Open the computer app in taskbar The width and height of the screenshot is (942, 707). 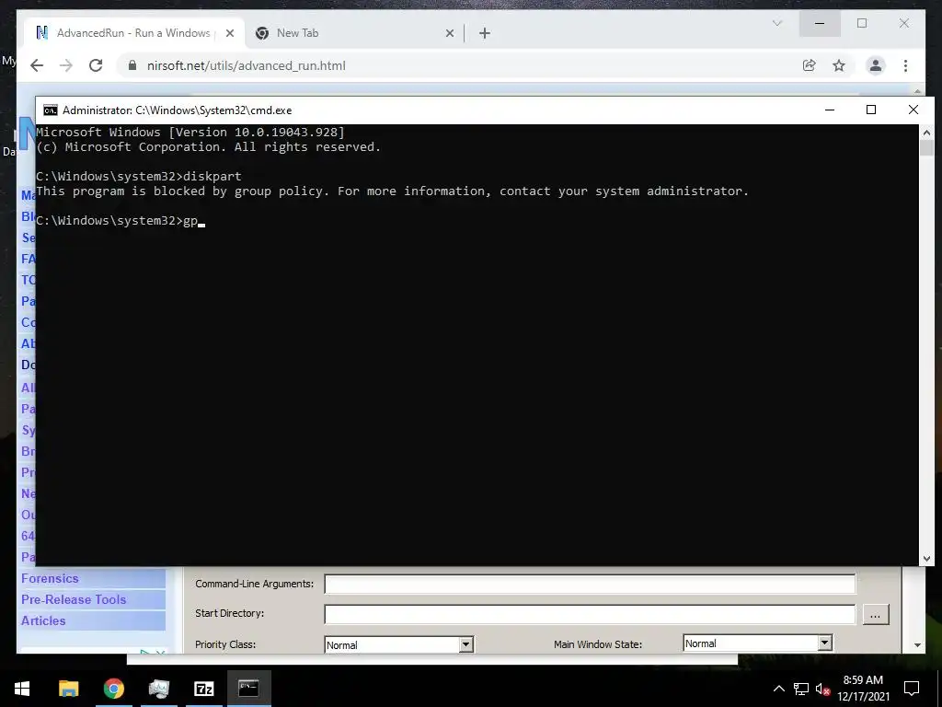158,689
